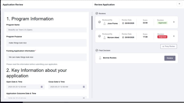Click check circle icon in Jose Flores row

pos(99,22)
